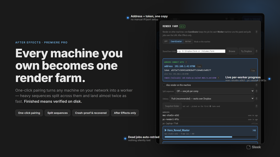Copy the worker address

[x=199, y=66]
